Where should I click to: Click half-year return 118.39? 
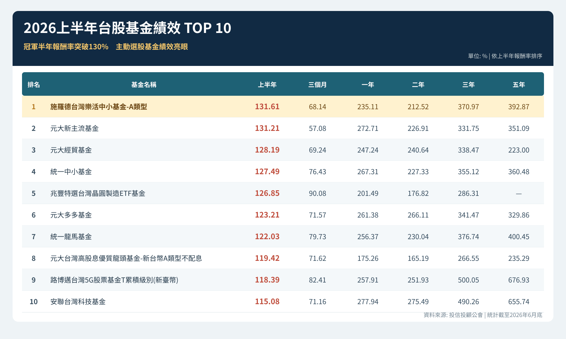267,280
